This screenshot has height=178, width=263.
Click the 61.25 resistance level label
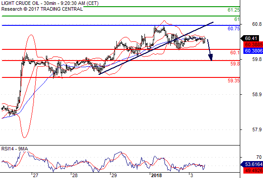tap(234, 10)
